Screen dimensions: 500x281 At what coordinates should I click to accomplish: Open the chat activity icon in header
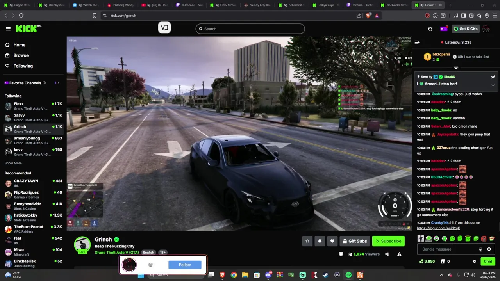click(x=430, y=29)
